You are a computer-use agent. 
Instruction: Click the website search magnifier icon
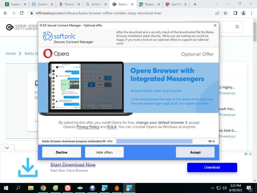[x=237, y=27]
